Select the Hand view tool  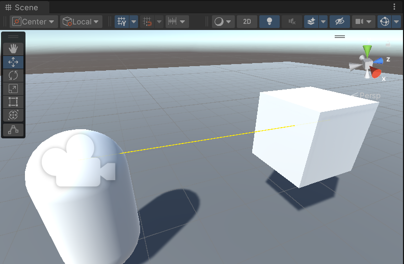click(x=13, y=48)
